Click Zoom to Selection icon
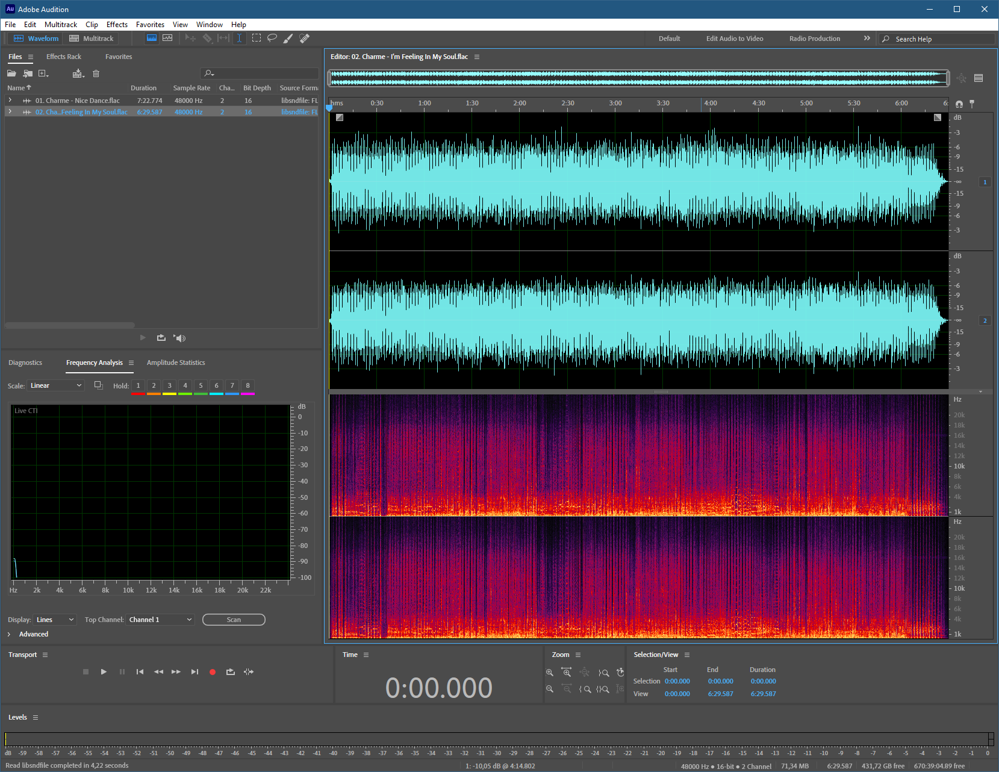This screenshot has width=999, height=772. point(603,689)
